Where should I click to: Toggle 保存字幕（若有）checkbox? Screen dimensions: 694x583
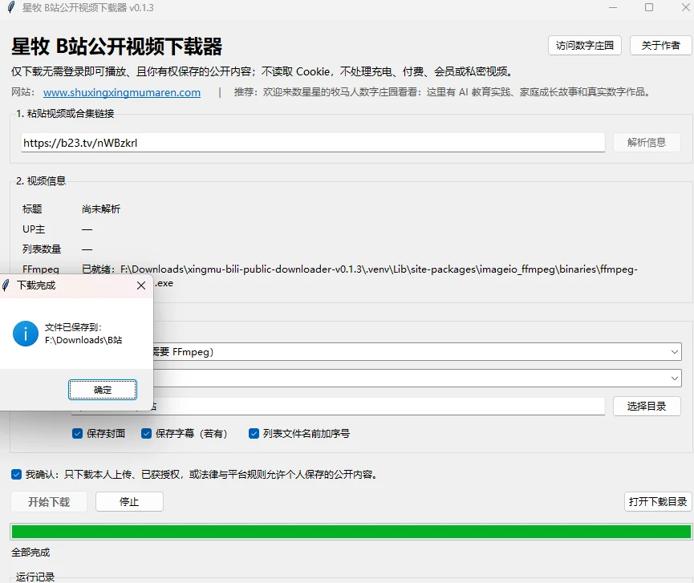point(146,434)
